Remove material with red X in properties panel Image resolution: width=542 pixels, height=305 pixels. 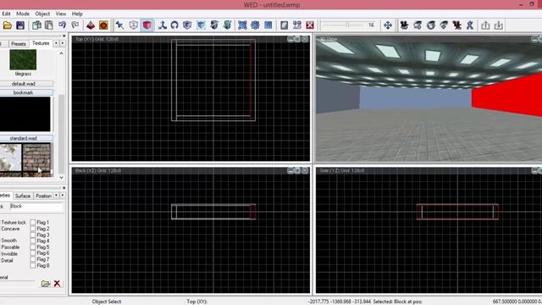tap(57, 284)
